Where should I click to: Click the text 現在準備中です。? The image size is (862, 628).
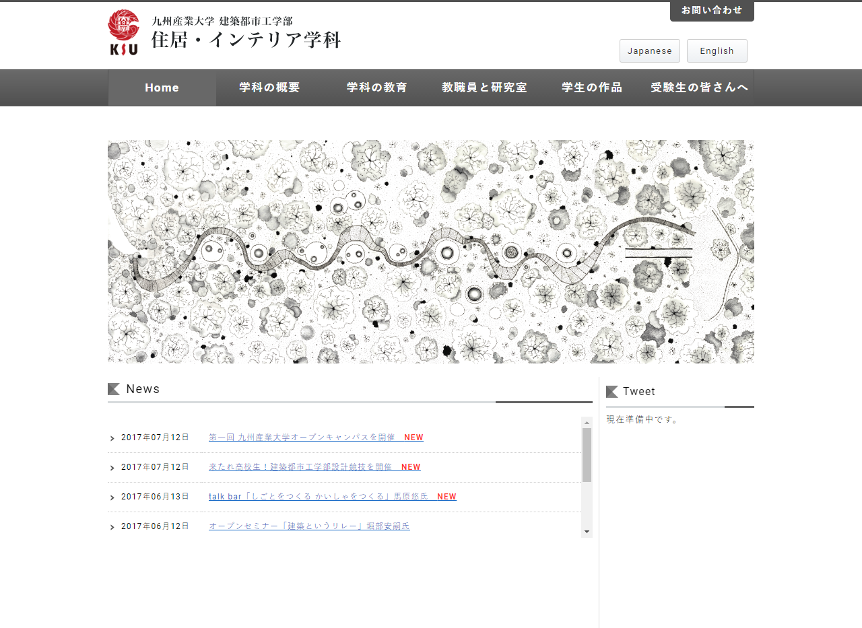pos(642,419)
